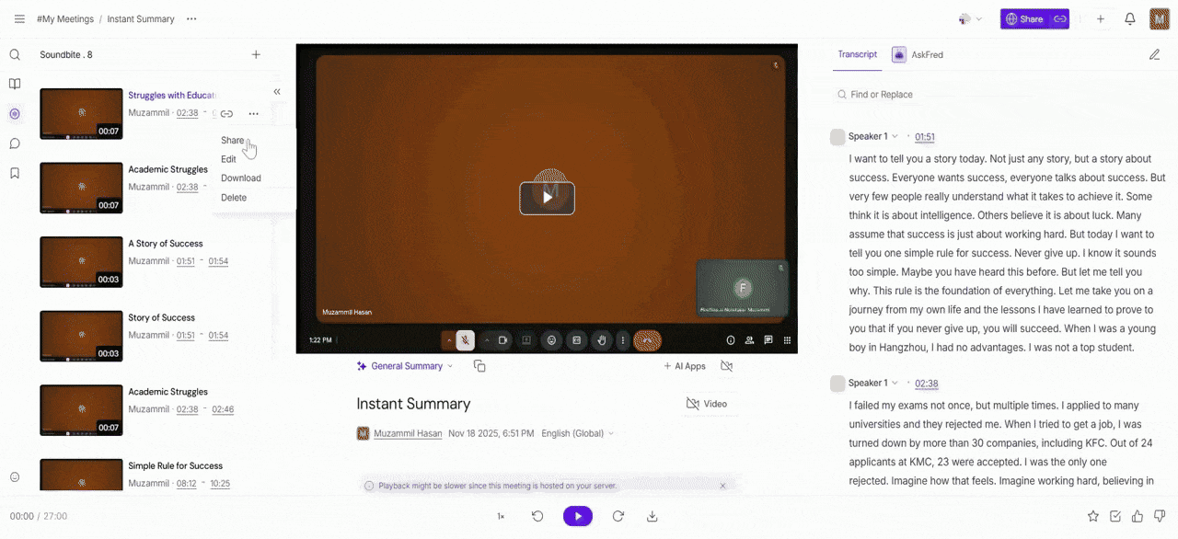
Task: Expand the Video options dropdown
Action: (x=709, y=403)
